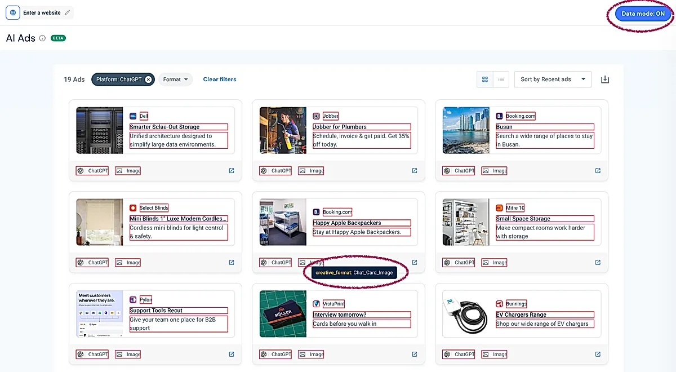Click the Jobber for Plumbers headline
This screenshot has height=372, width=676.
click(340, 127)
